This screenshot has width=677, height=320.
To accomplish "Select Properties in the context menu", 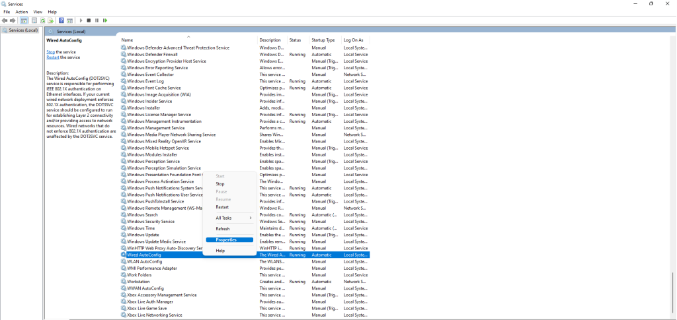I will (x=229, y=240).
